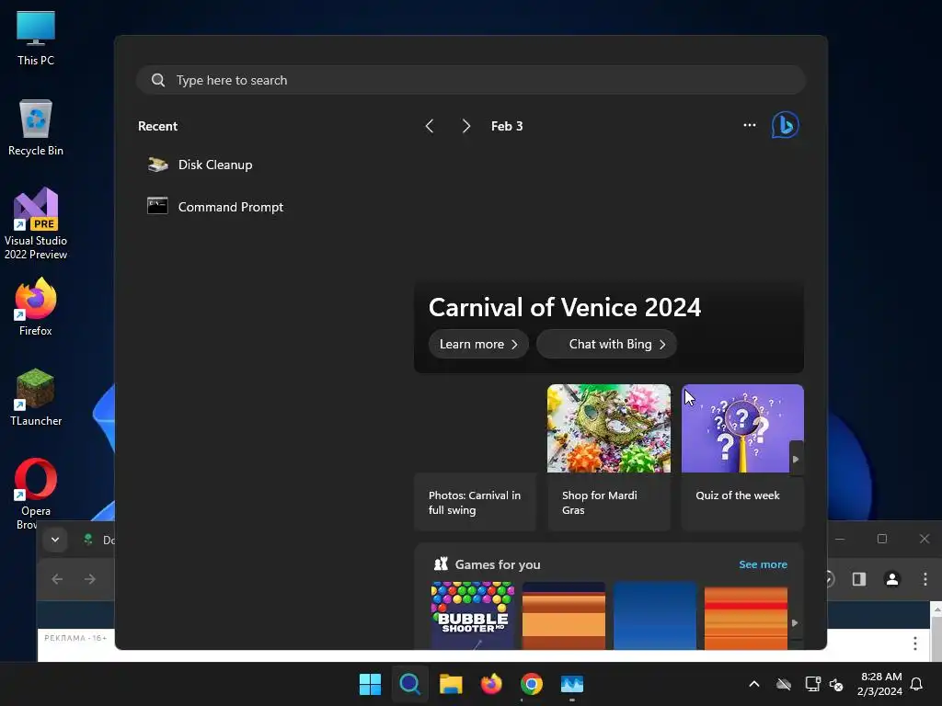This screenshot has width=942, height=706.
Task: Go to next day with right chevron
Action: pyautogui.click(x=465, y=126)
